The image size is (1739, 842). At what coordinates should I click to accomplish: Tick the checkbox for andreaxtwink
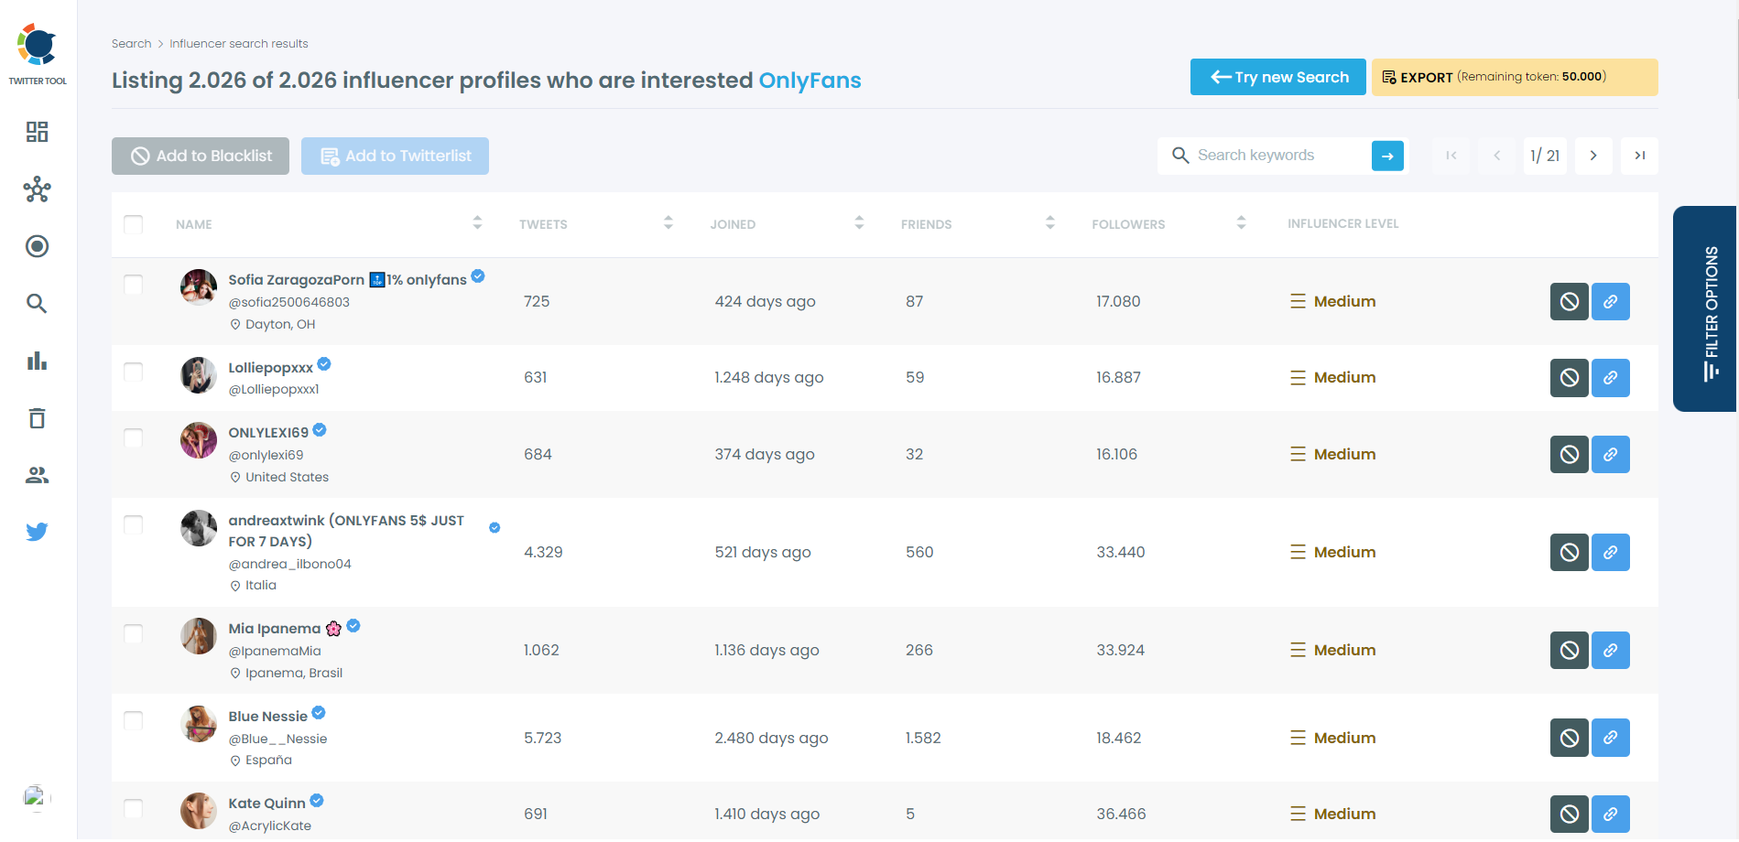coord(134,524)
